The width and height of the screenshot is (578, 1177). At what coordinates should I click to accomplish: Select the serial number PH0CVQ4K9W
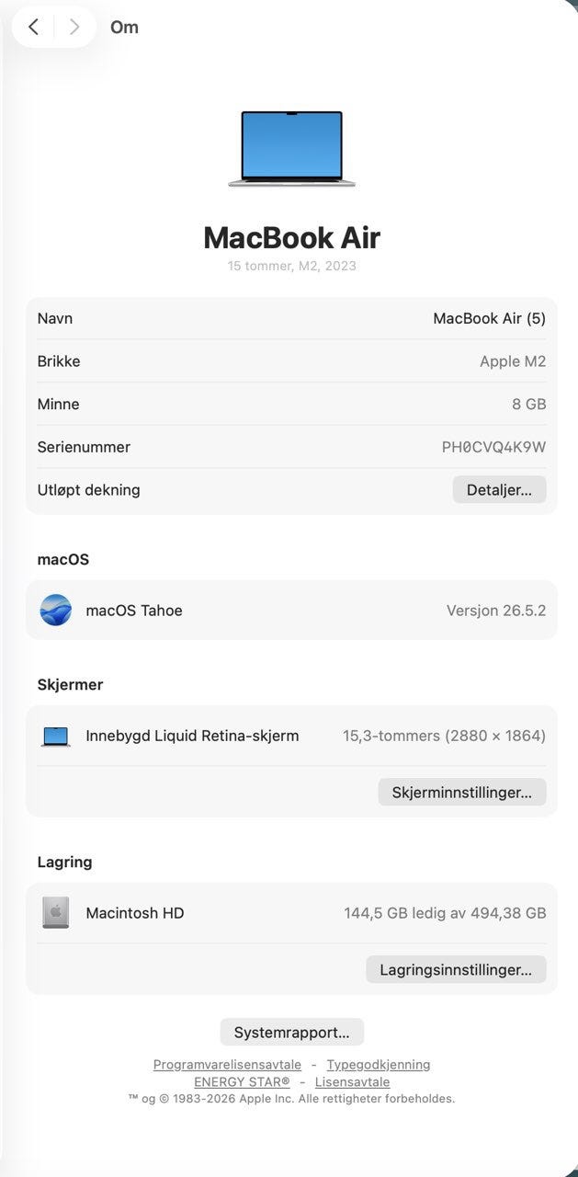click(x=494, y=447)
